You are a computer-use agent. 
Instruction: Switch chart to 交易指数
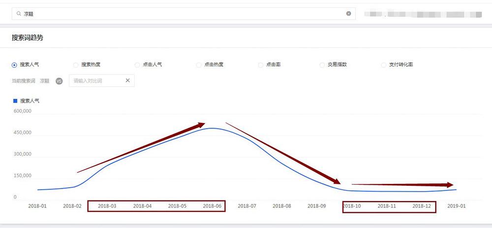click(x=322, y=64)
